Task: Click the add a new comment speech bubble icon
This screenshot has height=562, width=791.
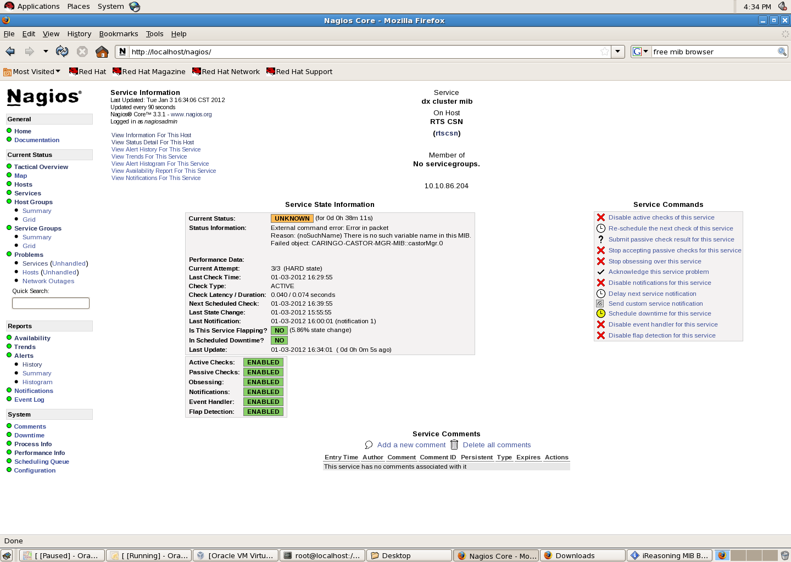Action: pos(369,445)
